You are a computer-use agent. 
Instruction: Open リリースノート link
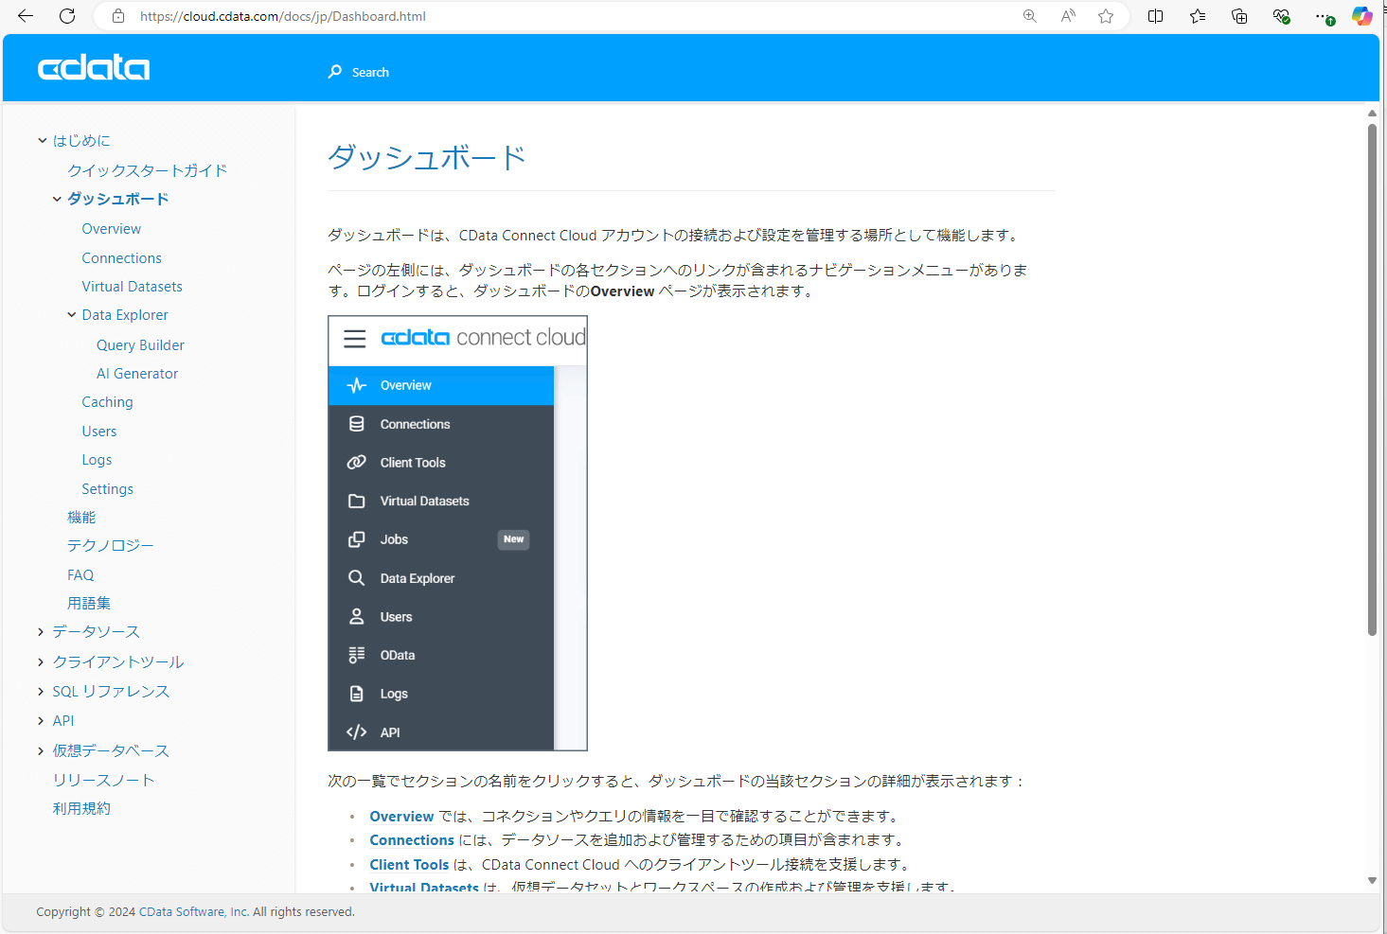point(103,781)
